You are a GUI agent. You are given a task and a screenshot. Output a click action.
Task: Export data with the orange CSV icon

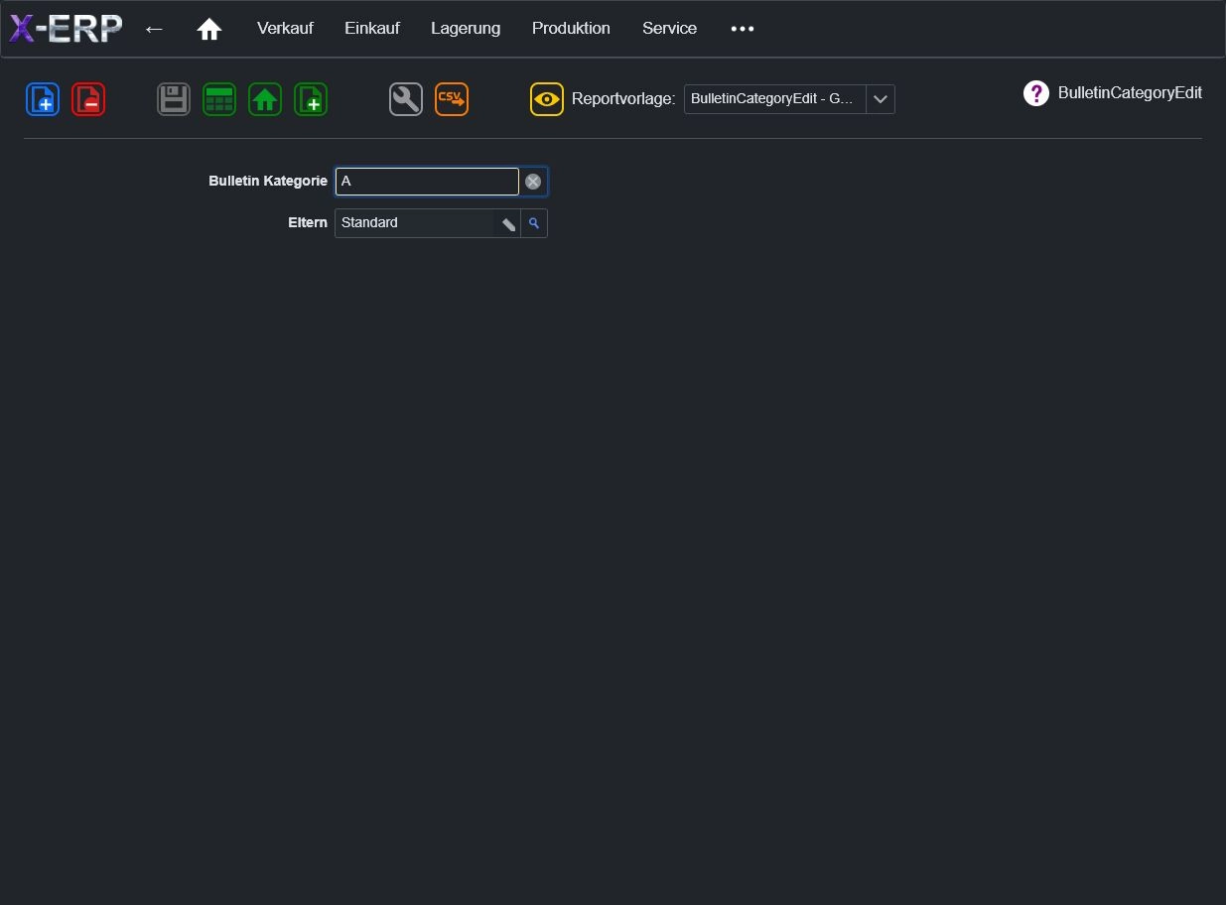[x=452, y=99]
